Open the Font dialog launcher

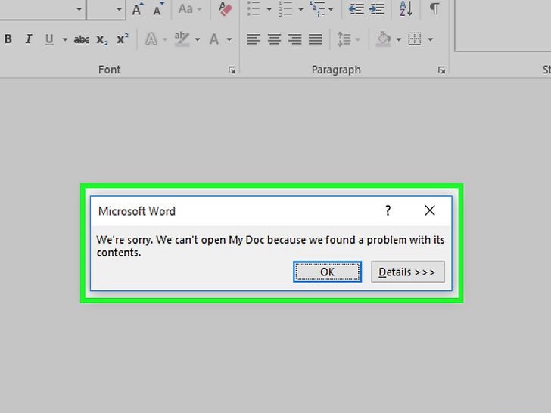coord(232,70)
